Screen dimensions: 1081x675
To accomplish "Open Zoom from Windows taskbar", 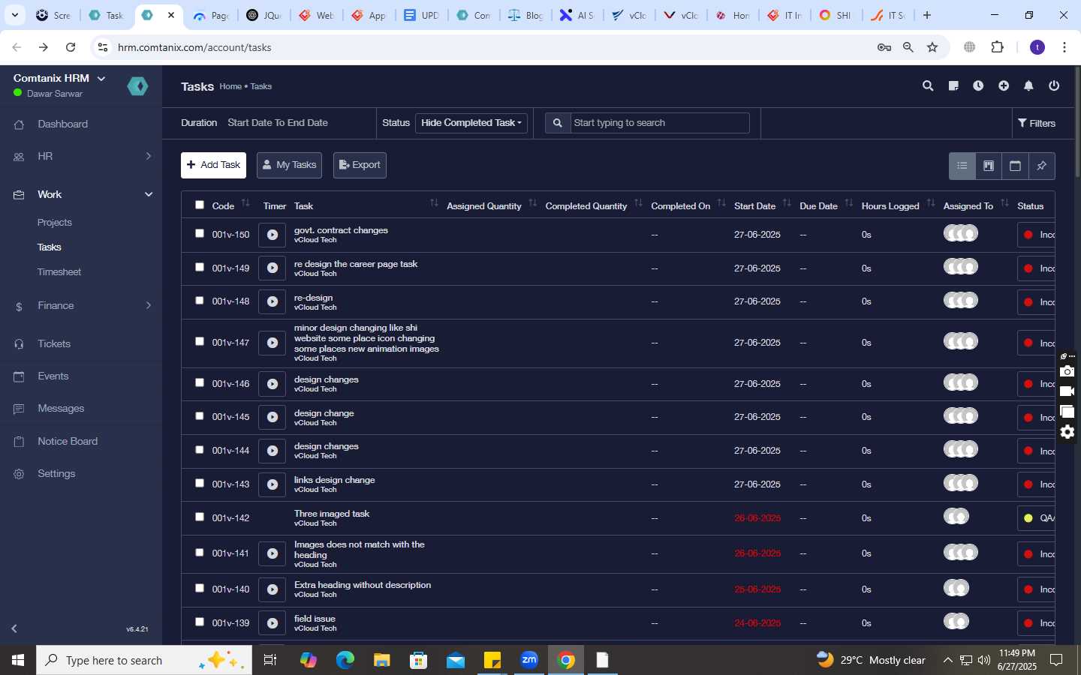I will 529,660.
